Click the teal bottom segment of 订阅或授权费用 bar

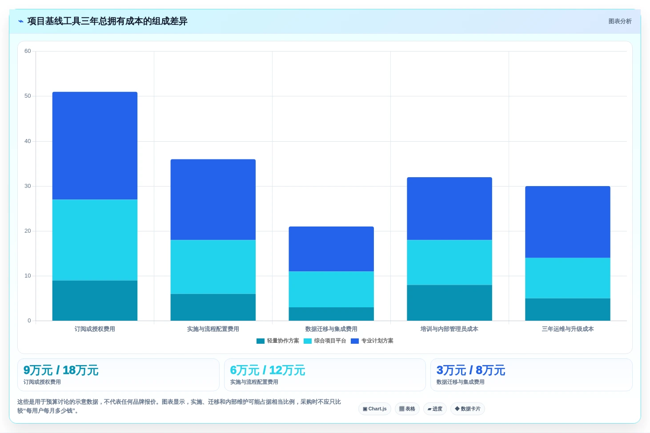(95, 301)
